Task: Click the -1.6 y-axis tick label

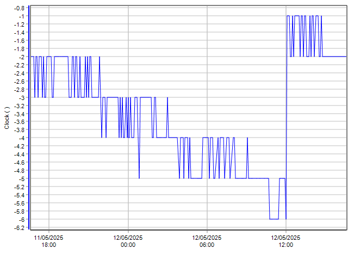Action: [20, 41]
